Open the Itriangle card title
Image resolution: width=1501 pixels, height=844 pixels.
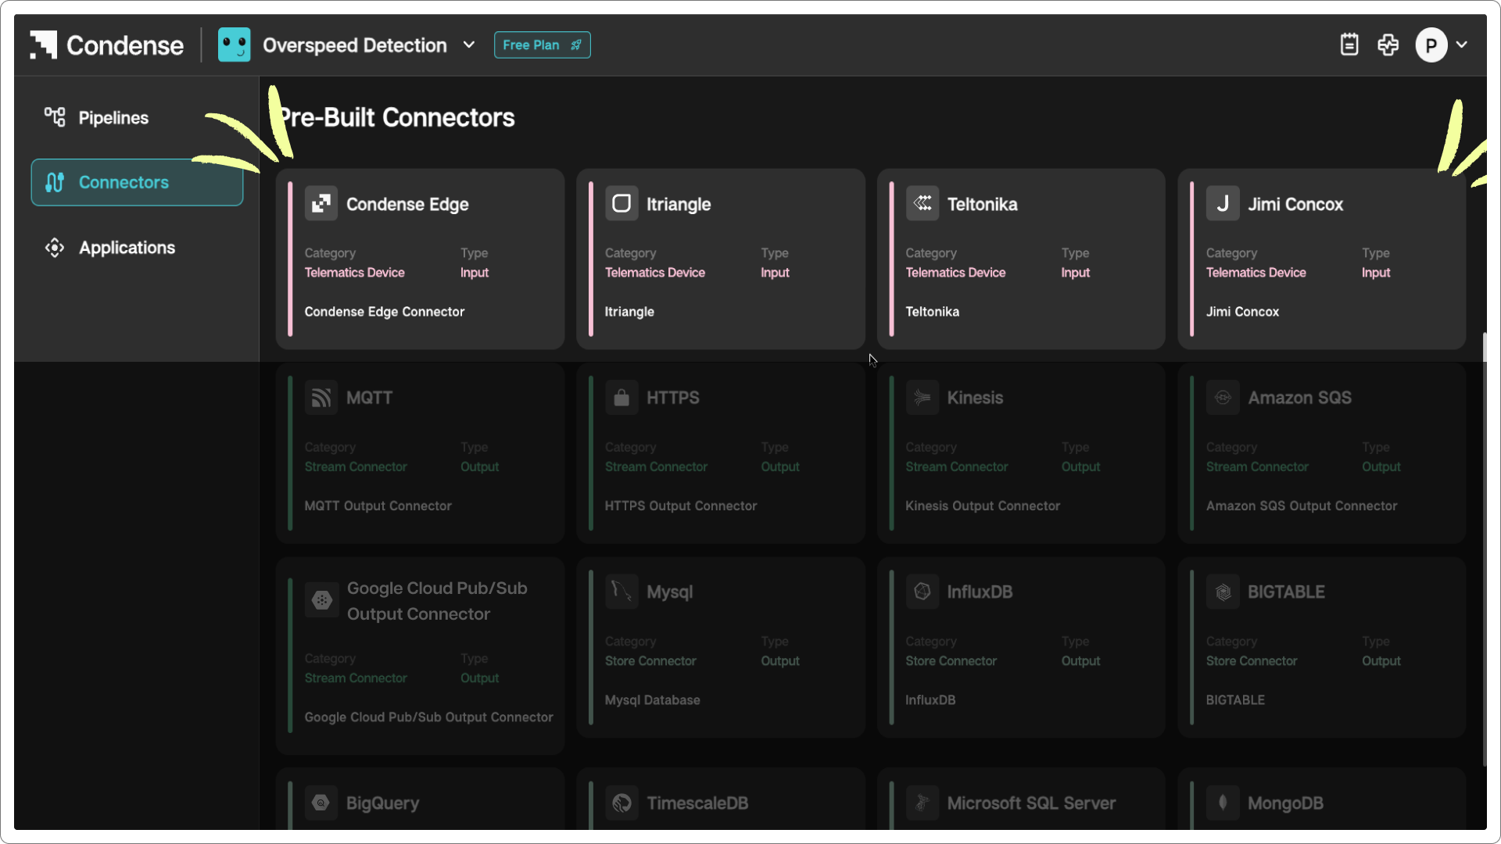click(679, 205)
